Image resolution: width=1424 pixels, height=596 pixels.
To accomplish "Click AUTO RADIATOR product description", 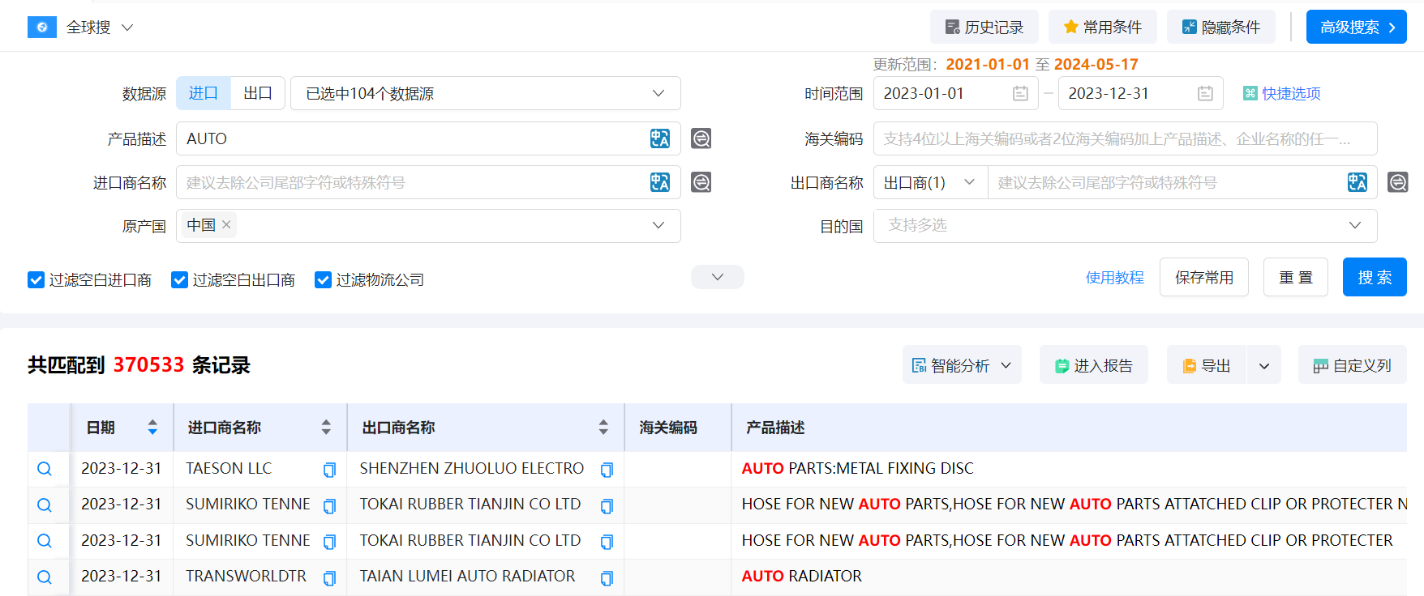I will tap(801, 576).
